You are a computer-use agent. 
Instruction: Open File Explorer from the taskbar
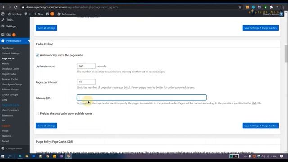(x=27, y=157)
